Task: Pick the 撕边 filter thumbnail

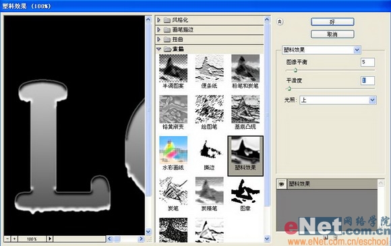Action: coord(209,150)
